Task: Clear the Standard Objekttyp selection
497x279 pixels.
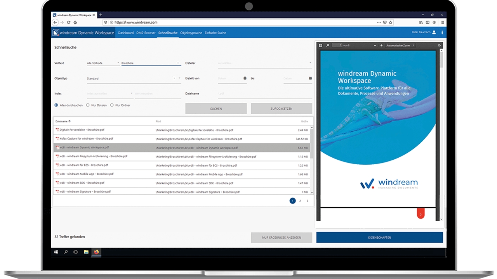Action: (174, 78)
